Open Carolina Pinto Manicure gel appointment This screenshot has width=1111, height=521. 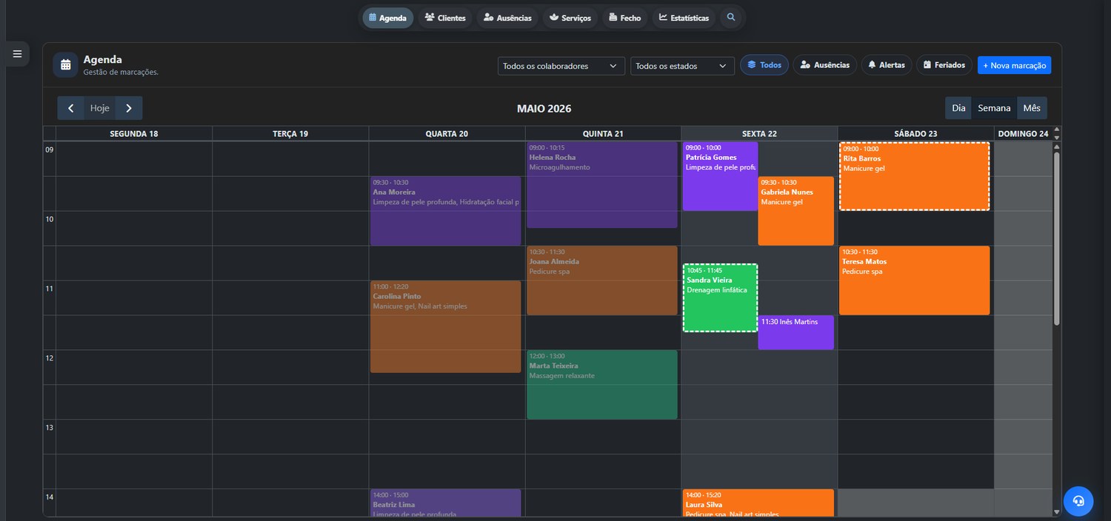(x=445, y=326)
